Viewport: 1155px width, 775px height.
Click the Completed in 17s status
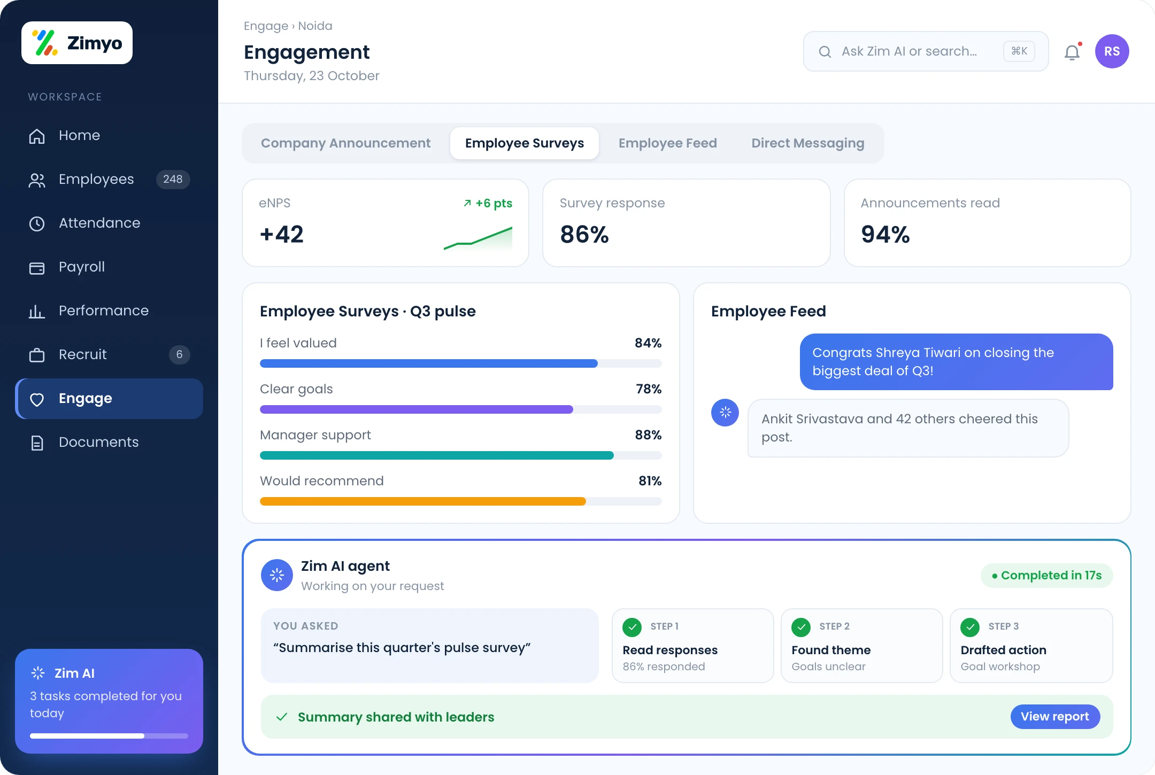pos(1046,575)
